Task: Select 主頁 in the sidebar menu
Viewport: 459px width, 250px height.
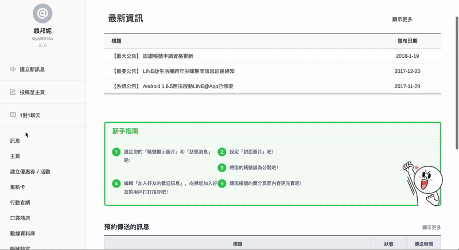Action: tap(15, 156)
